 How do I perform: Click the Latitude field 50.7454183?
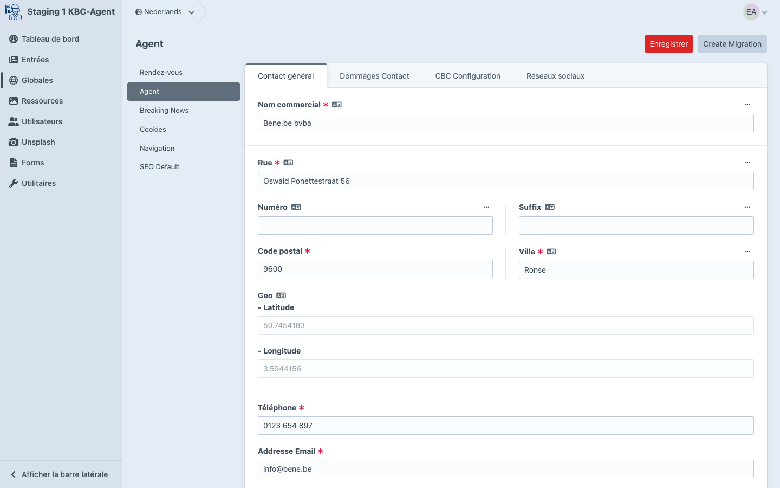pyautogui.click(x=506, y=325)
